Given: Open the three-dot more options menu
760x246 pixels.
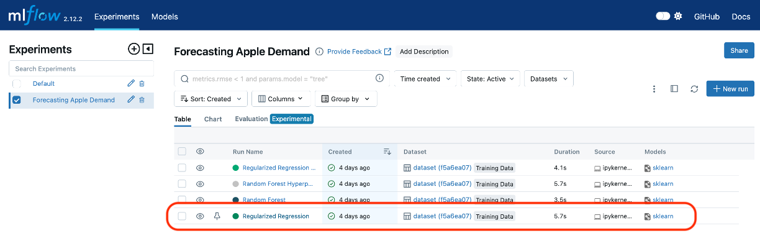Looking at the screenshot, I should click(654, 89).
